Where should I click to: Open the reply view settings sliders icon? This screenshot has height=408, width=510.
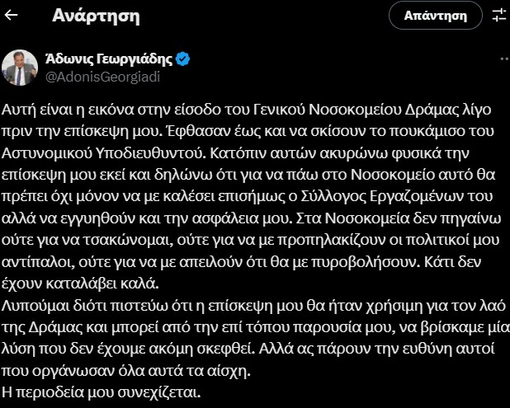498,15
